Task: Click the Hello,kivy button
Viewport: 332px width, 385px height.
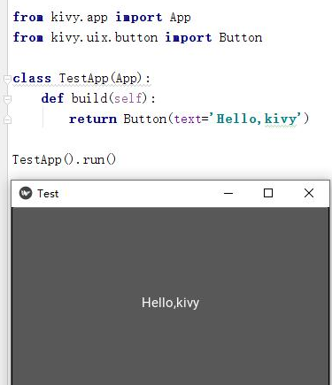Action: [x=170, y=296]
